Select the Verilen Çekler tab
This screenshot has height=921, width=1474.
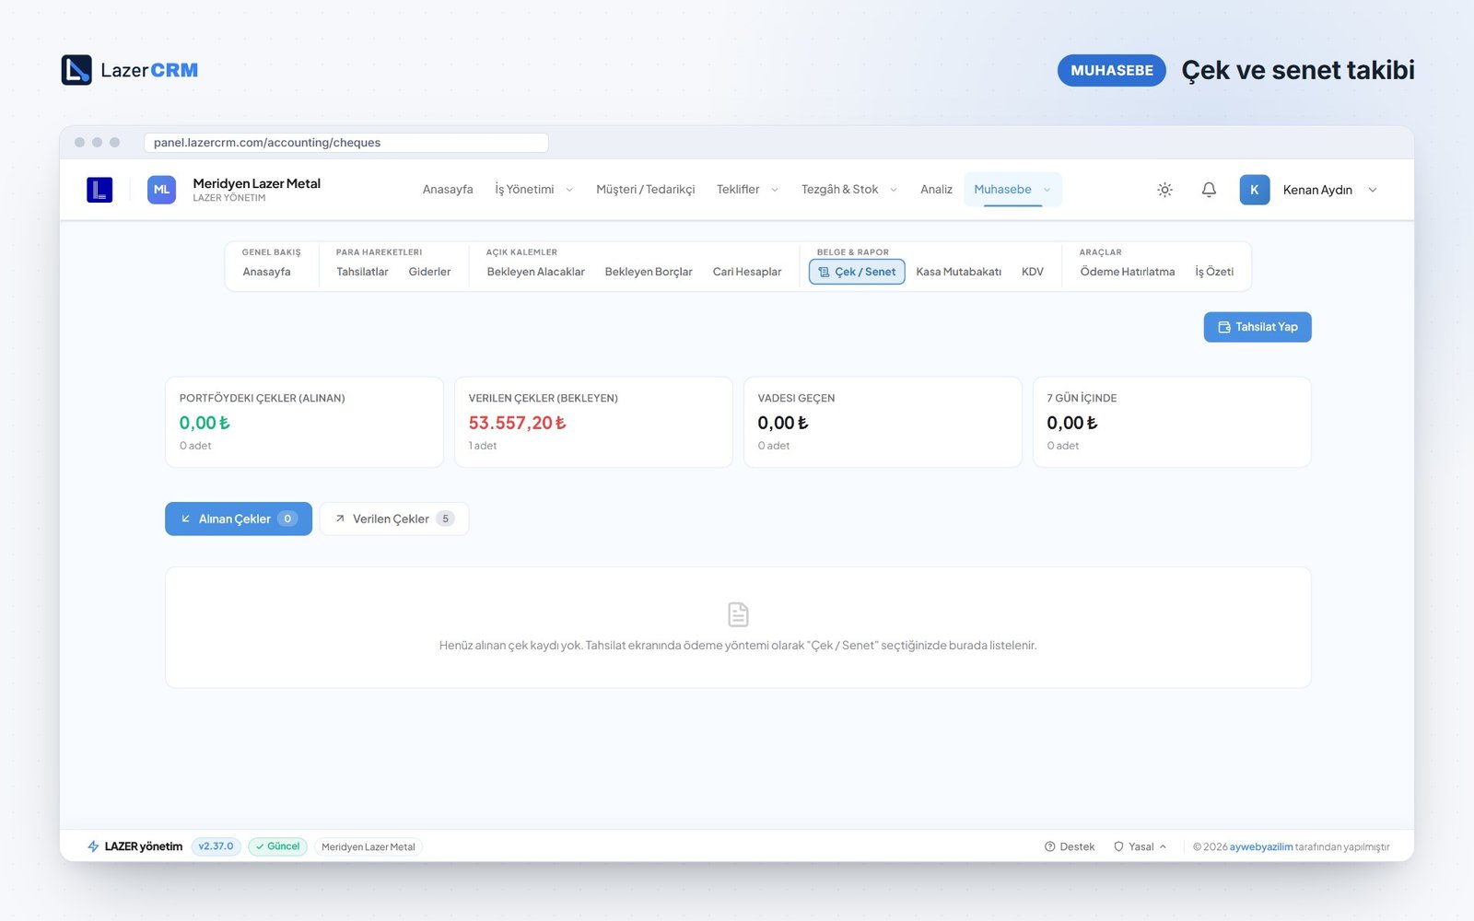(x=394, y=519)
